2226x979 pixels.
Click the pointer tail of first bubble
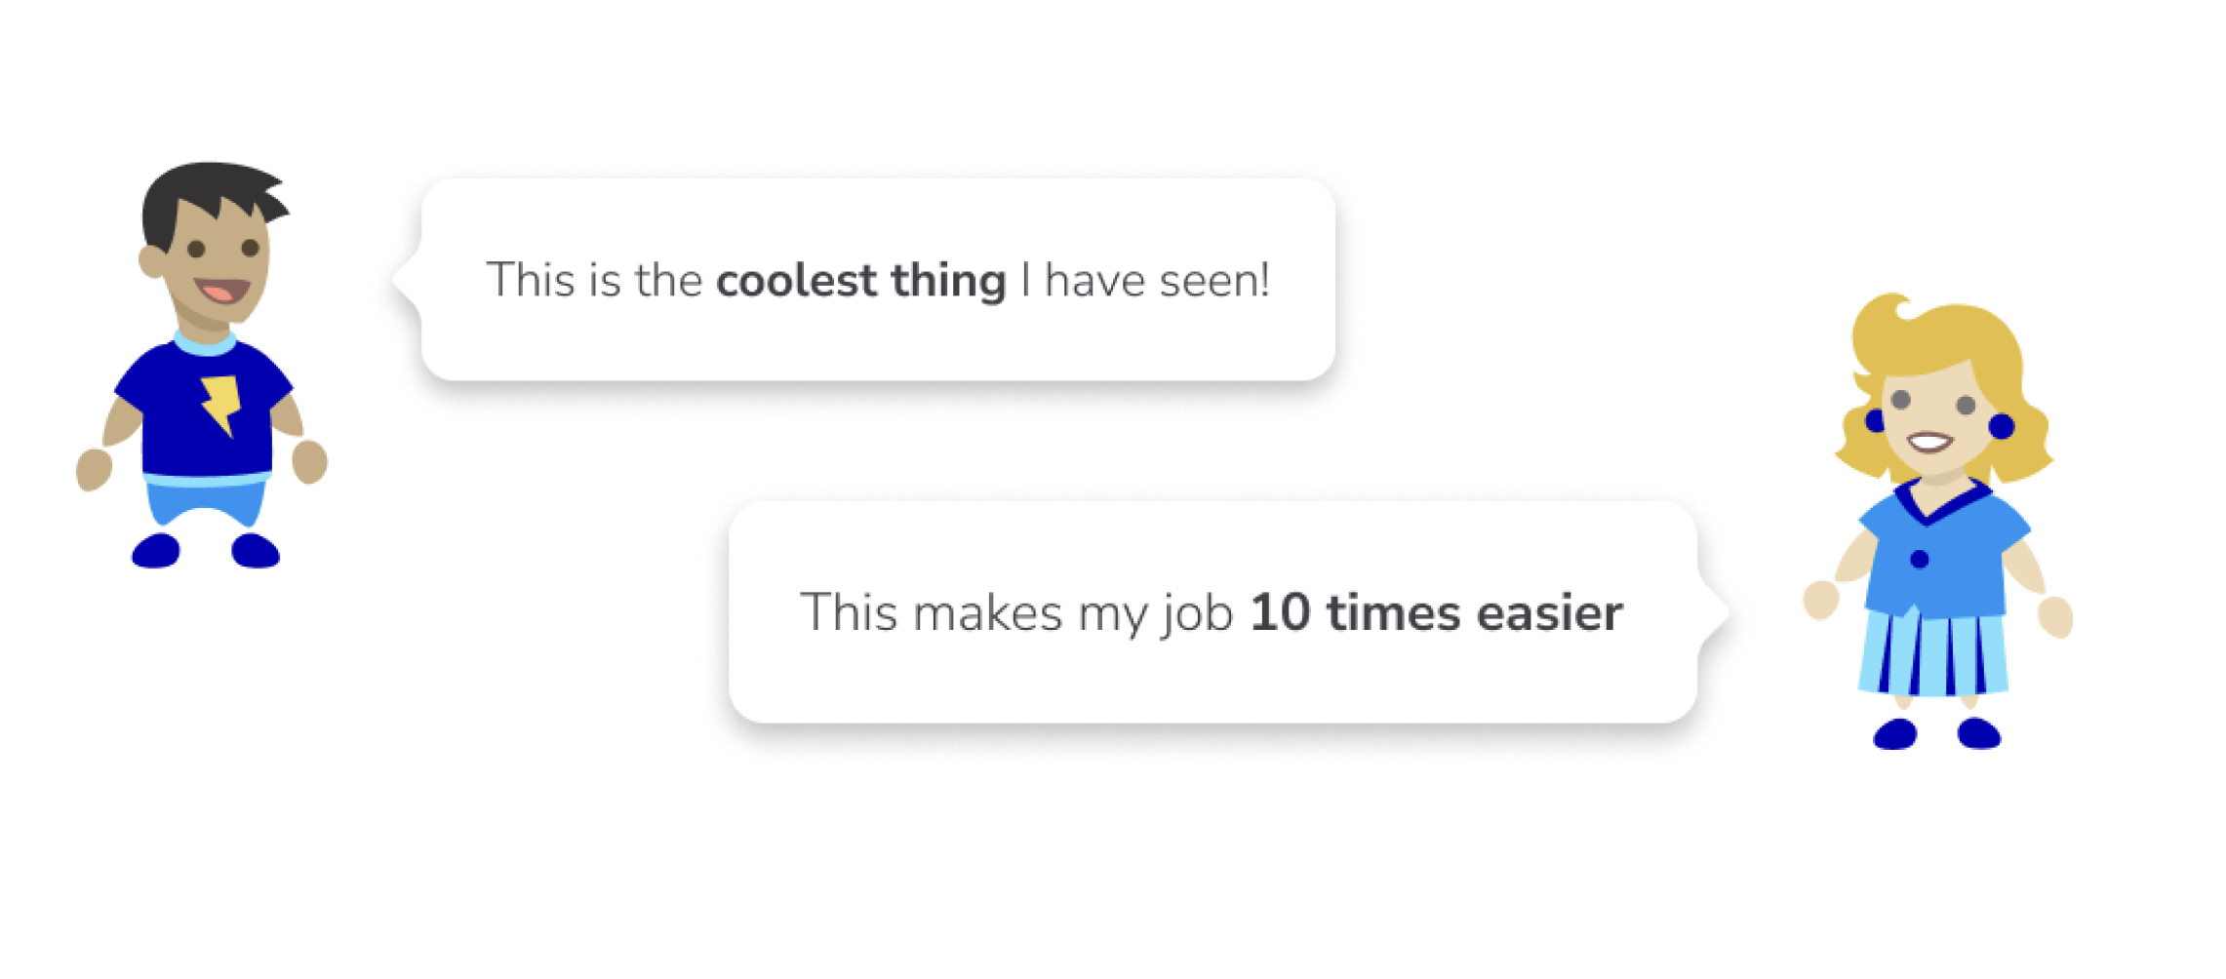(x=406, y=279)
